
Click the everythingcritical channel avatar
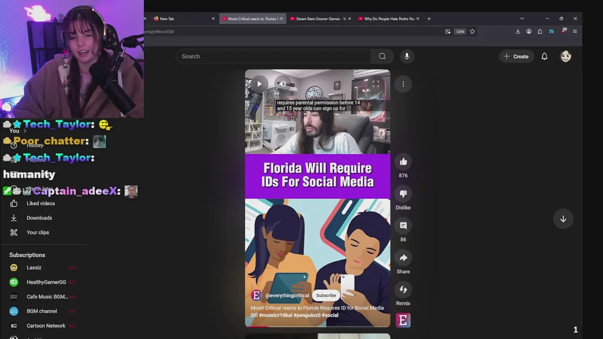(x=256, y=295)
